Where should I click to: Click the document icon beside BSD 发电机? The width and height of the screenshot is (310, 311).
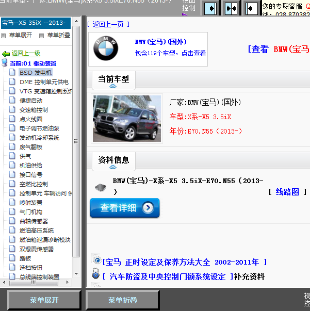pos(12,72)
